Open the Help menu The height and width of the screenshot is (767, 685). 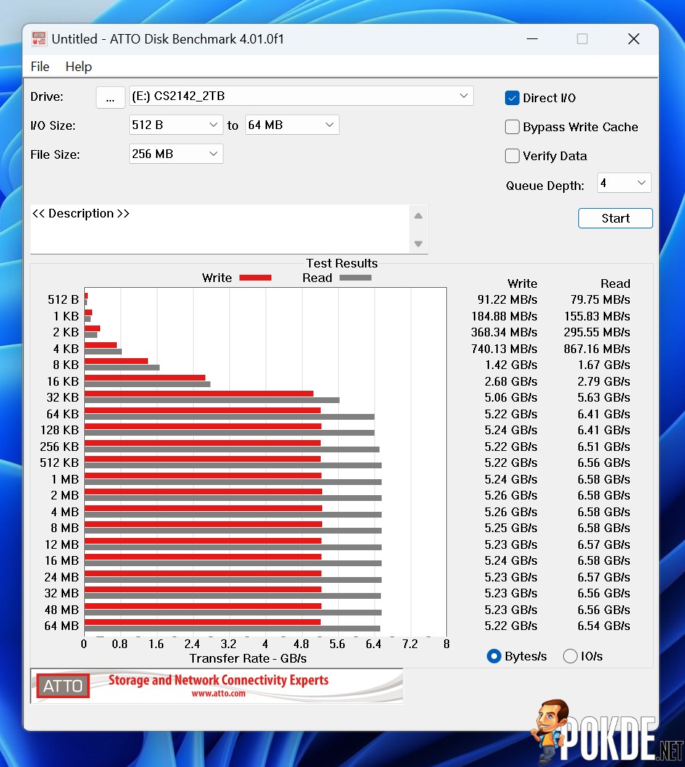78,67
